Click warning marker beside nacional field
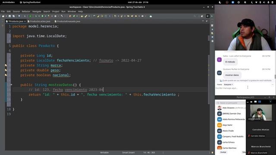The width and height of the screenshot is (276, 155). click(6, 75)
